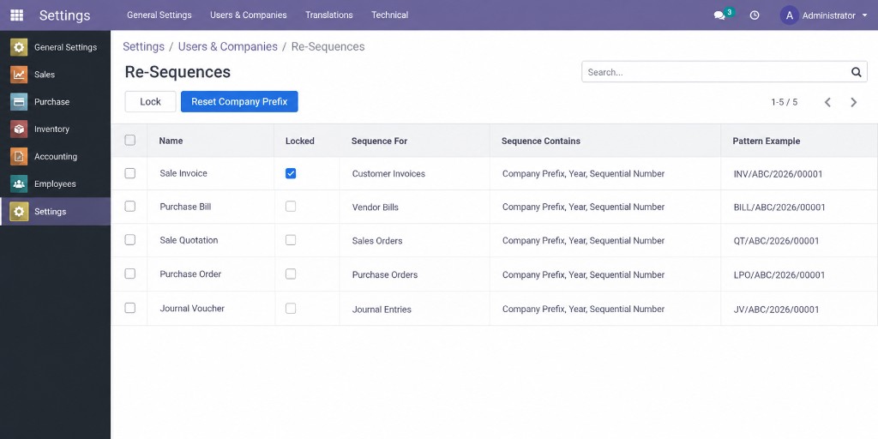Toggle Locked checkbox for Purchase Bill
This screenshot has height=439, width=878.
point(291,207)
